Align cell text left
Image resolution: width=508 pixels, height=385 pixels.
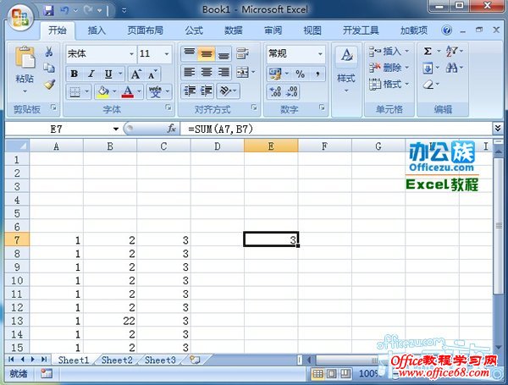190,72
